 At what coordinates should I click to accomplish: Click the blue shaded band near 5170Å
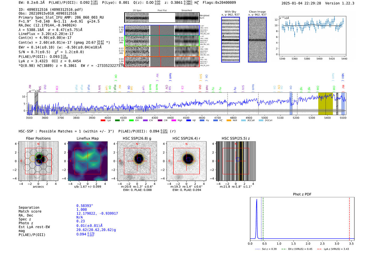[x=291, y=104]
